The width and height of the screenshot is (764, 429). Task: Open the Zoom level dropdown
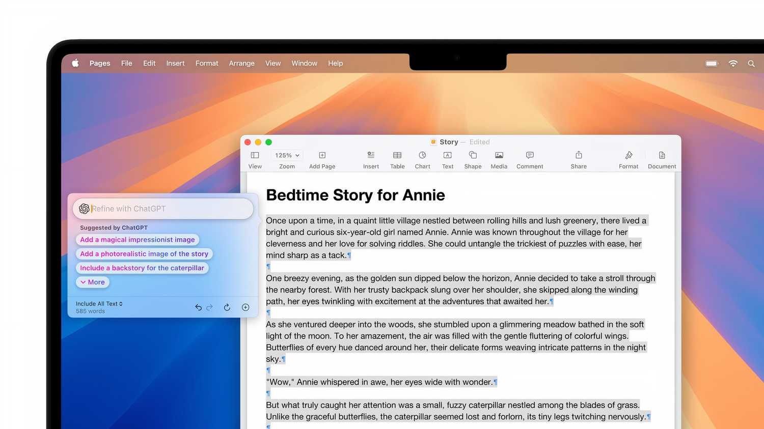(x=287, y=155)
